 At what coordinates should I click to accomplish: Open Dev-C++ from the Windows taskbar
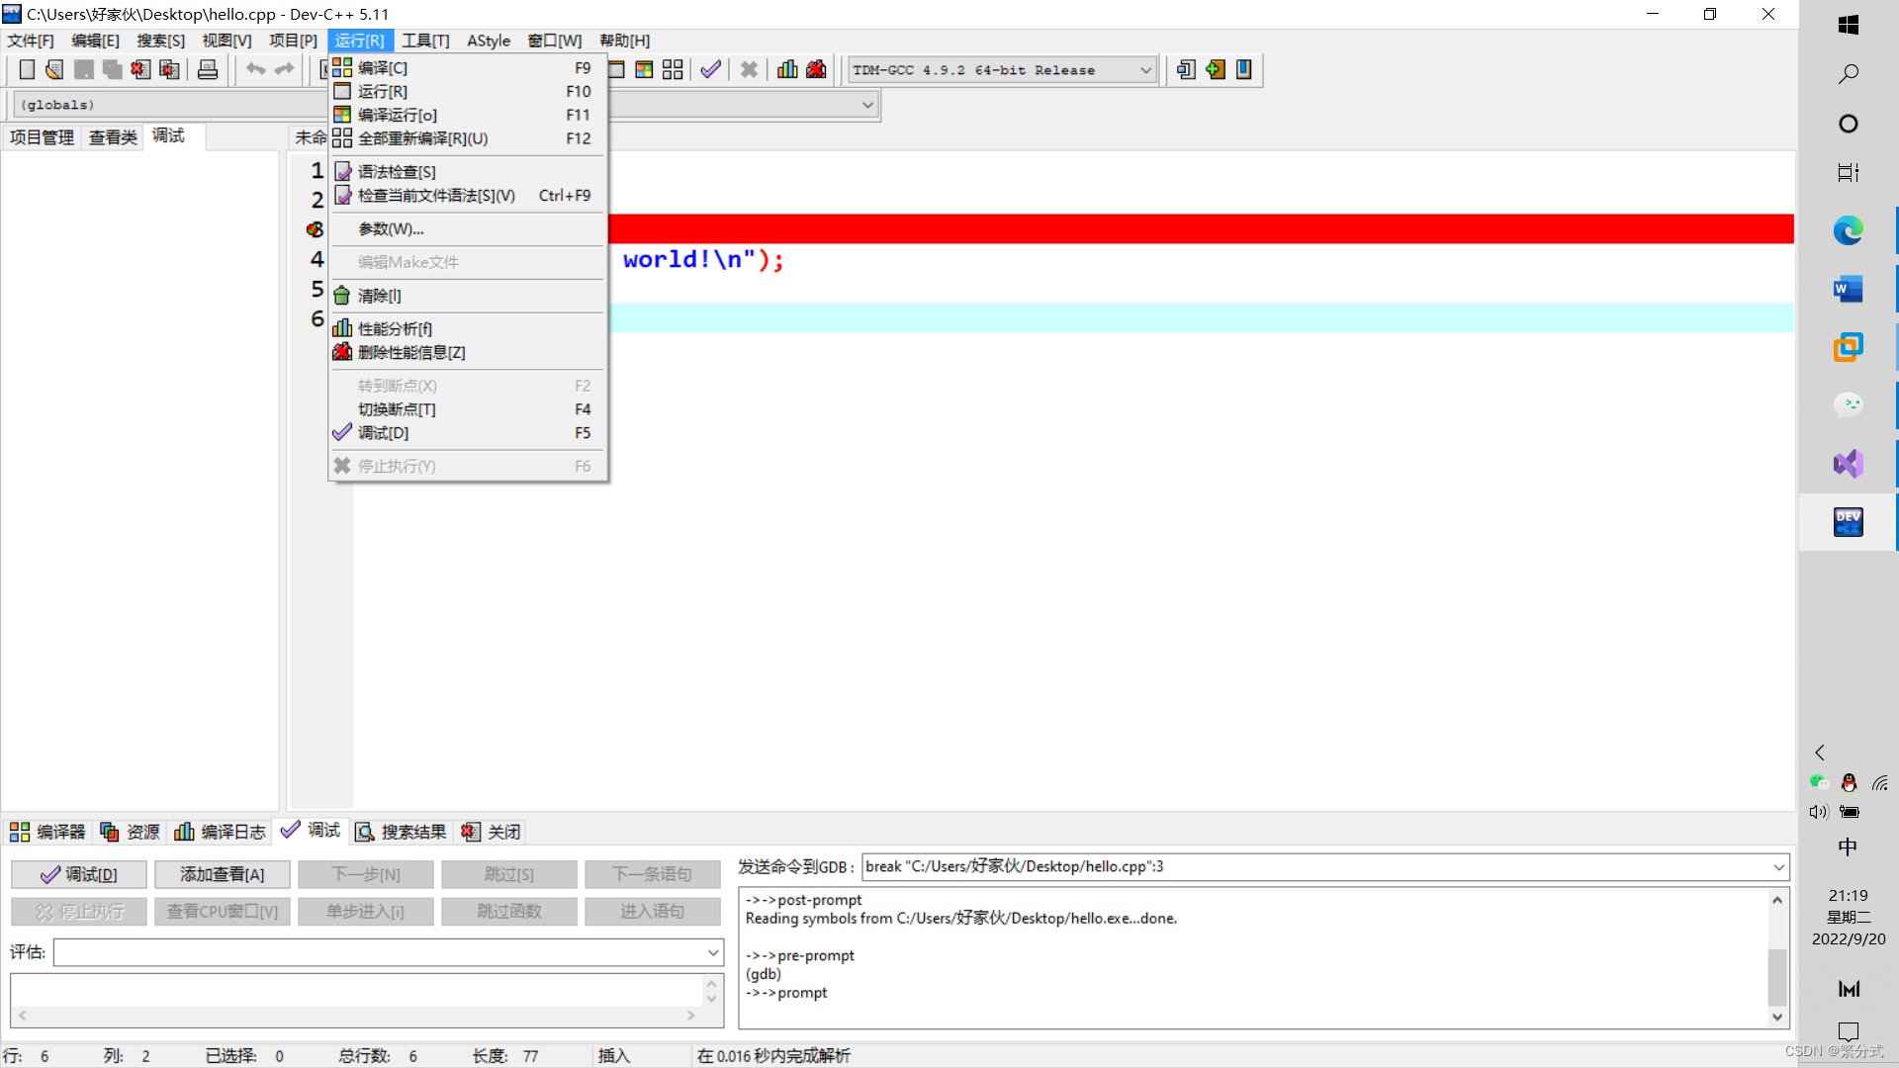point(1848,521)
